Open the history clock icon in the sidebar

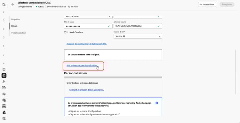[x=4, y=88]
